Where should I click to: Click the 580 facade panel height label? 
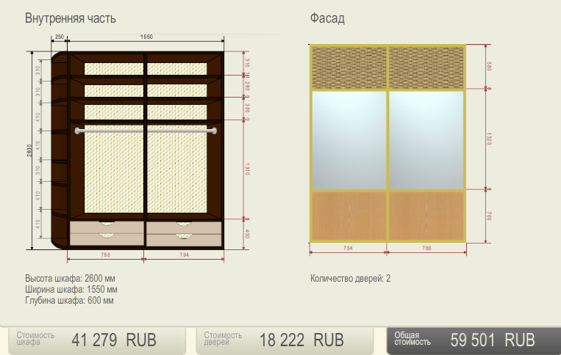point(489,66)
